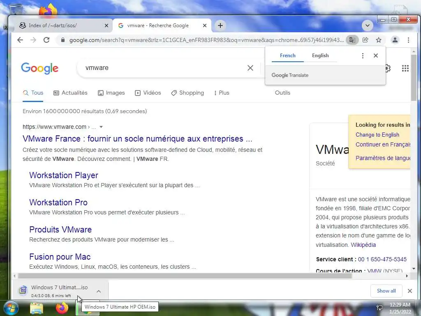Click the horizontal scrollbar left arrow
Viewport: 421px width, 316px height.
(14, 276)
